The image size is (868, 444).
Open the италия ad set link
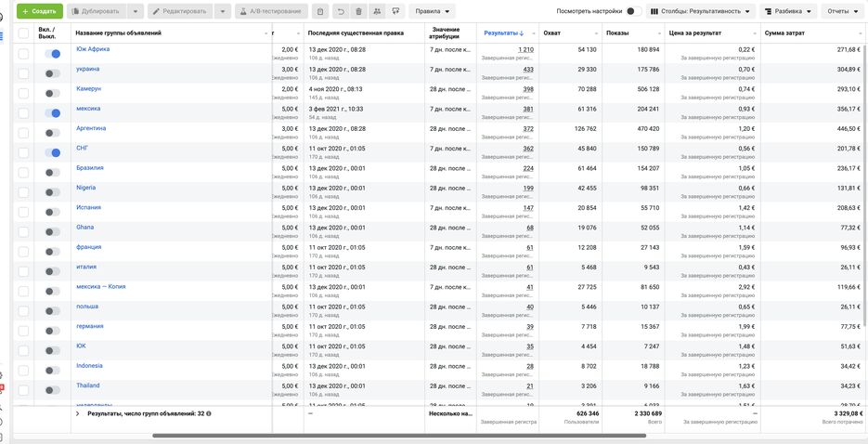tap(86, 267)
